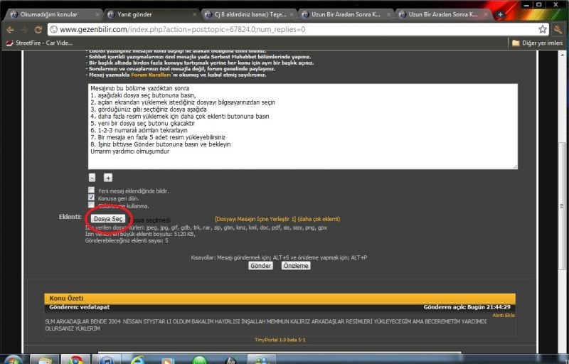Uncheck the 'Konuya geri dön' checkbox
Image resolution: width=569 pixels, height=364 pixels.
click(x=91, y=198)
